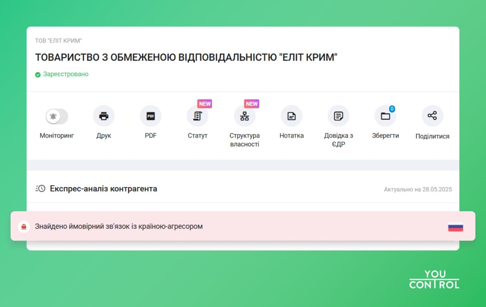Open the NEW badge on Статут

point(205,103)
